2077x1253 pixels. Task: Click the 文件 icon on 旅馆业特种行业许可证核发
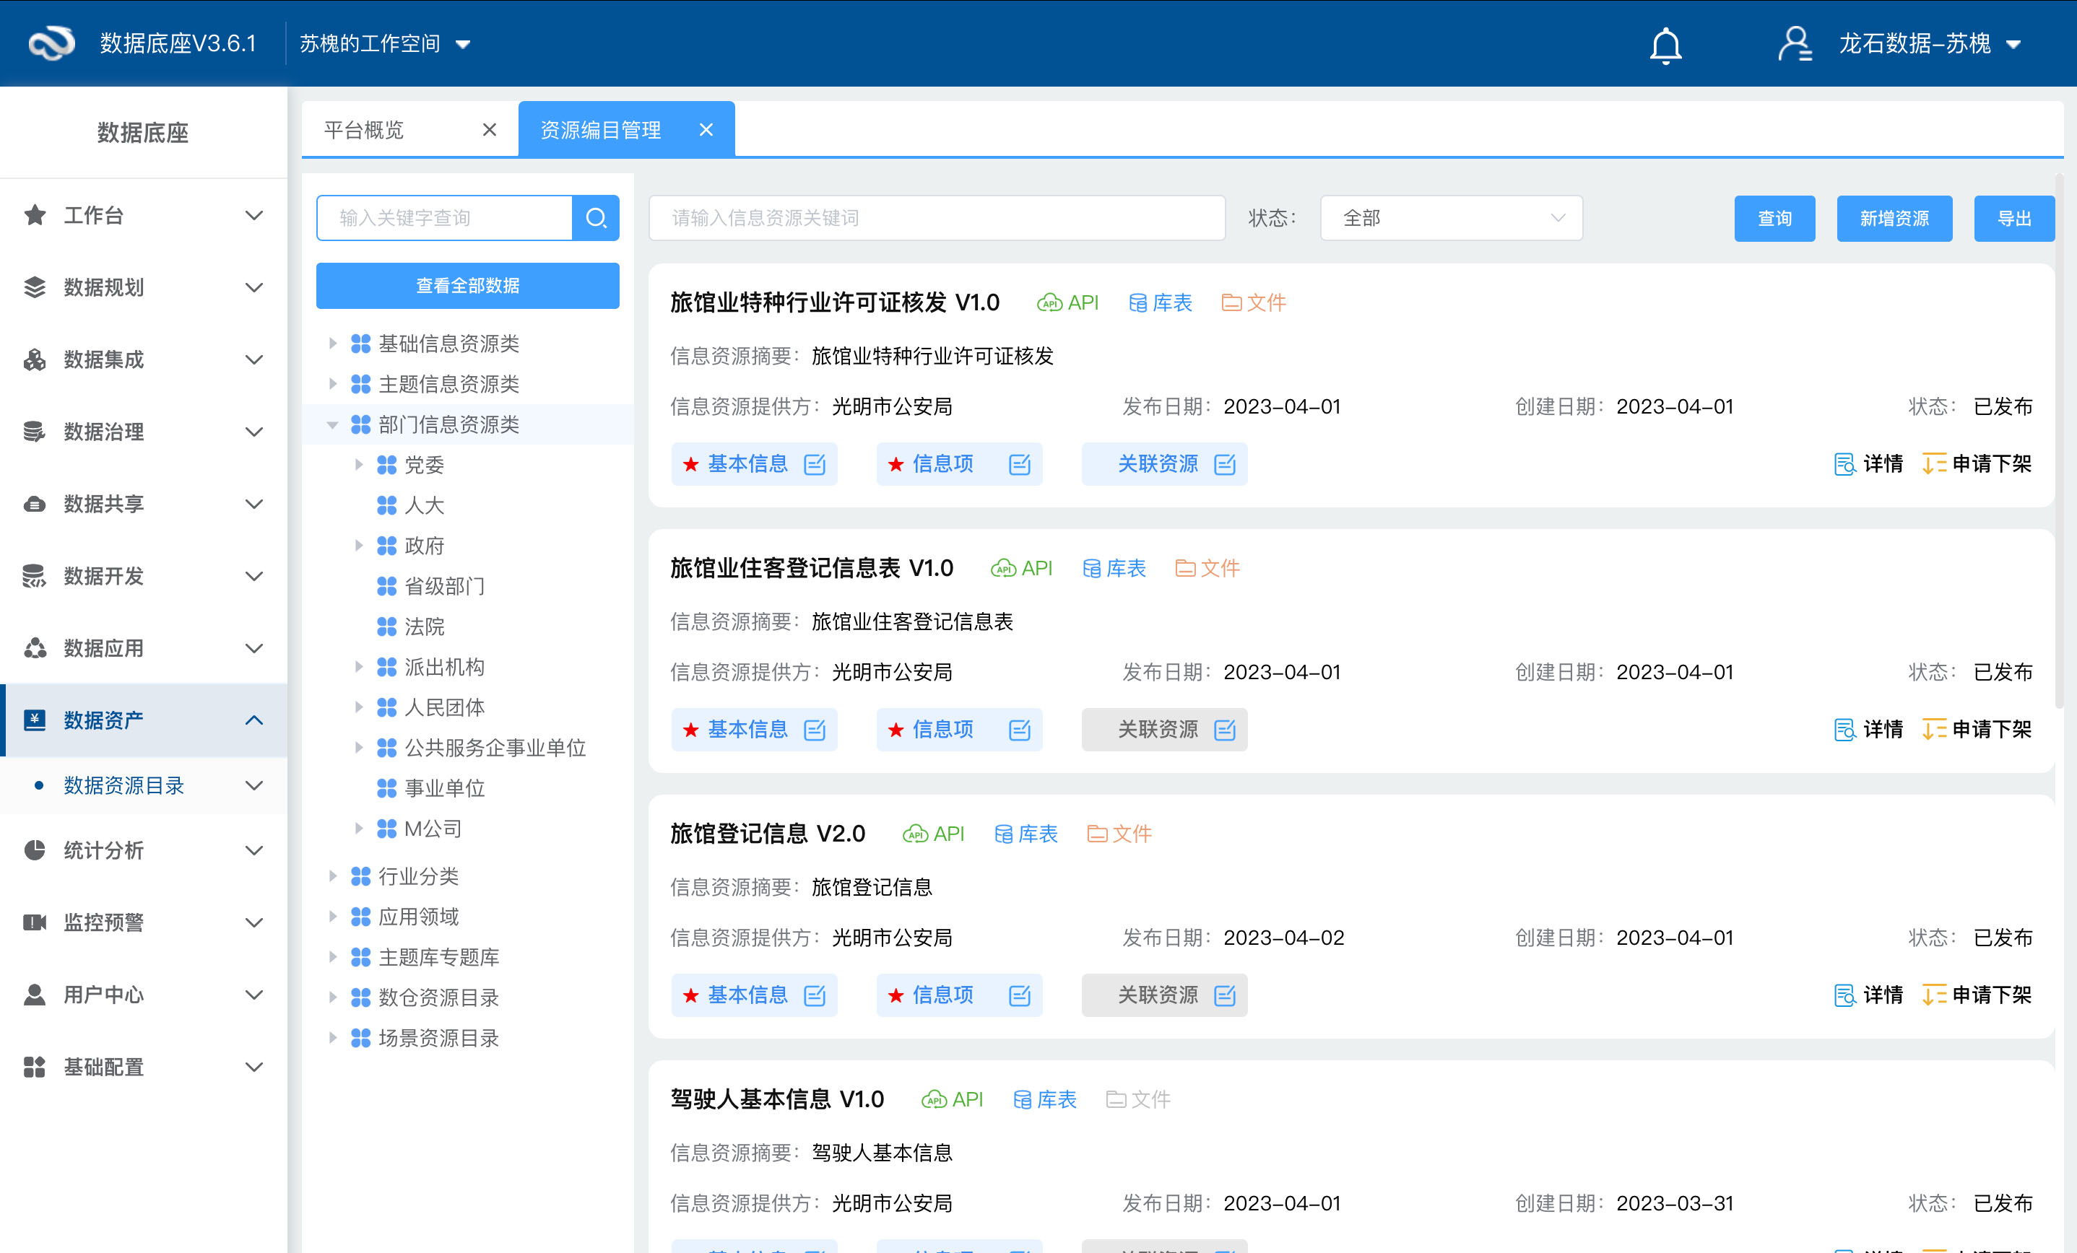tap(1231, 302)
